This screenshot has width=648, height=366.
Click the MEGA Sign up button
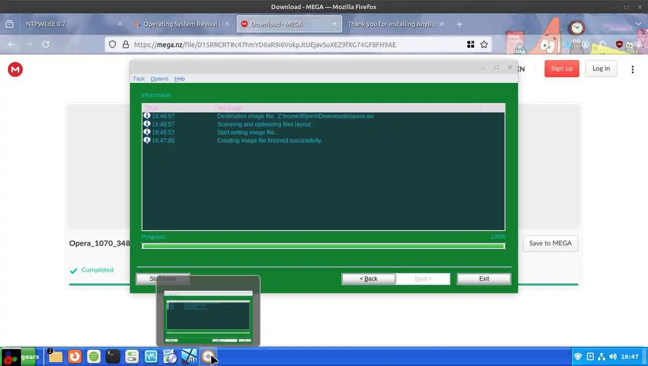pos(562,69)
